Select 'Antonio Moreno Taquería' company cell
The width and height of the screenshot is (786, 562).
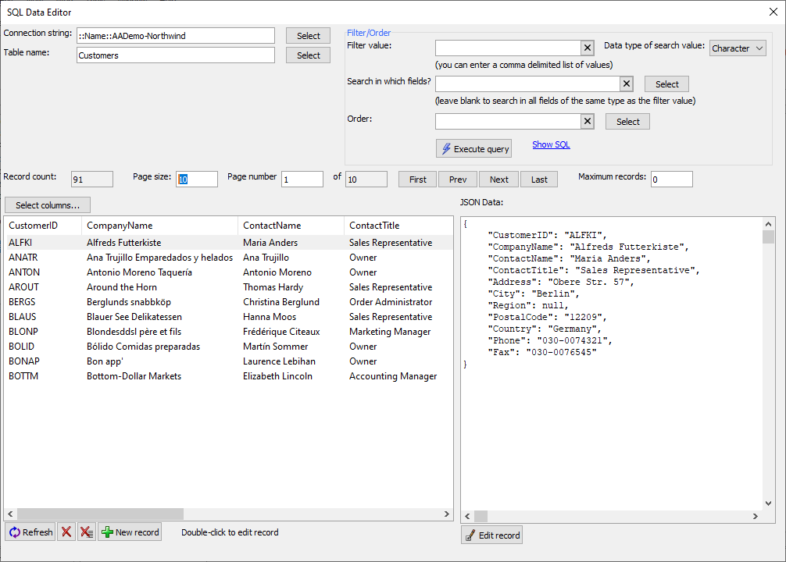click(x=139, y=272)
